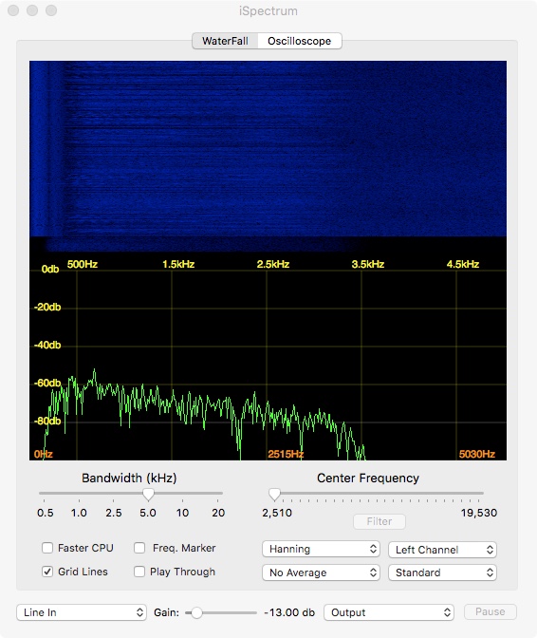
Task: Click the blue waterfall display area
Action: click(x=268, y=148)
